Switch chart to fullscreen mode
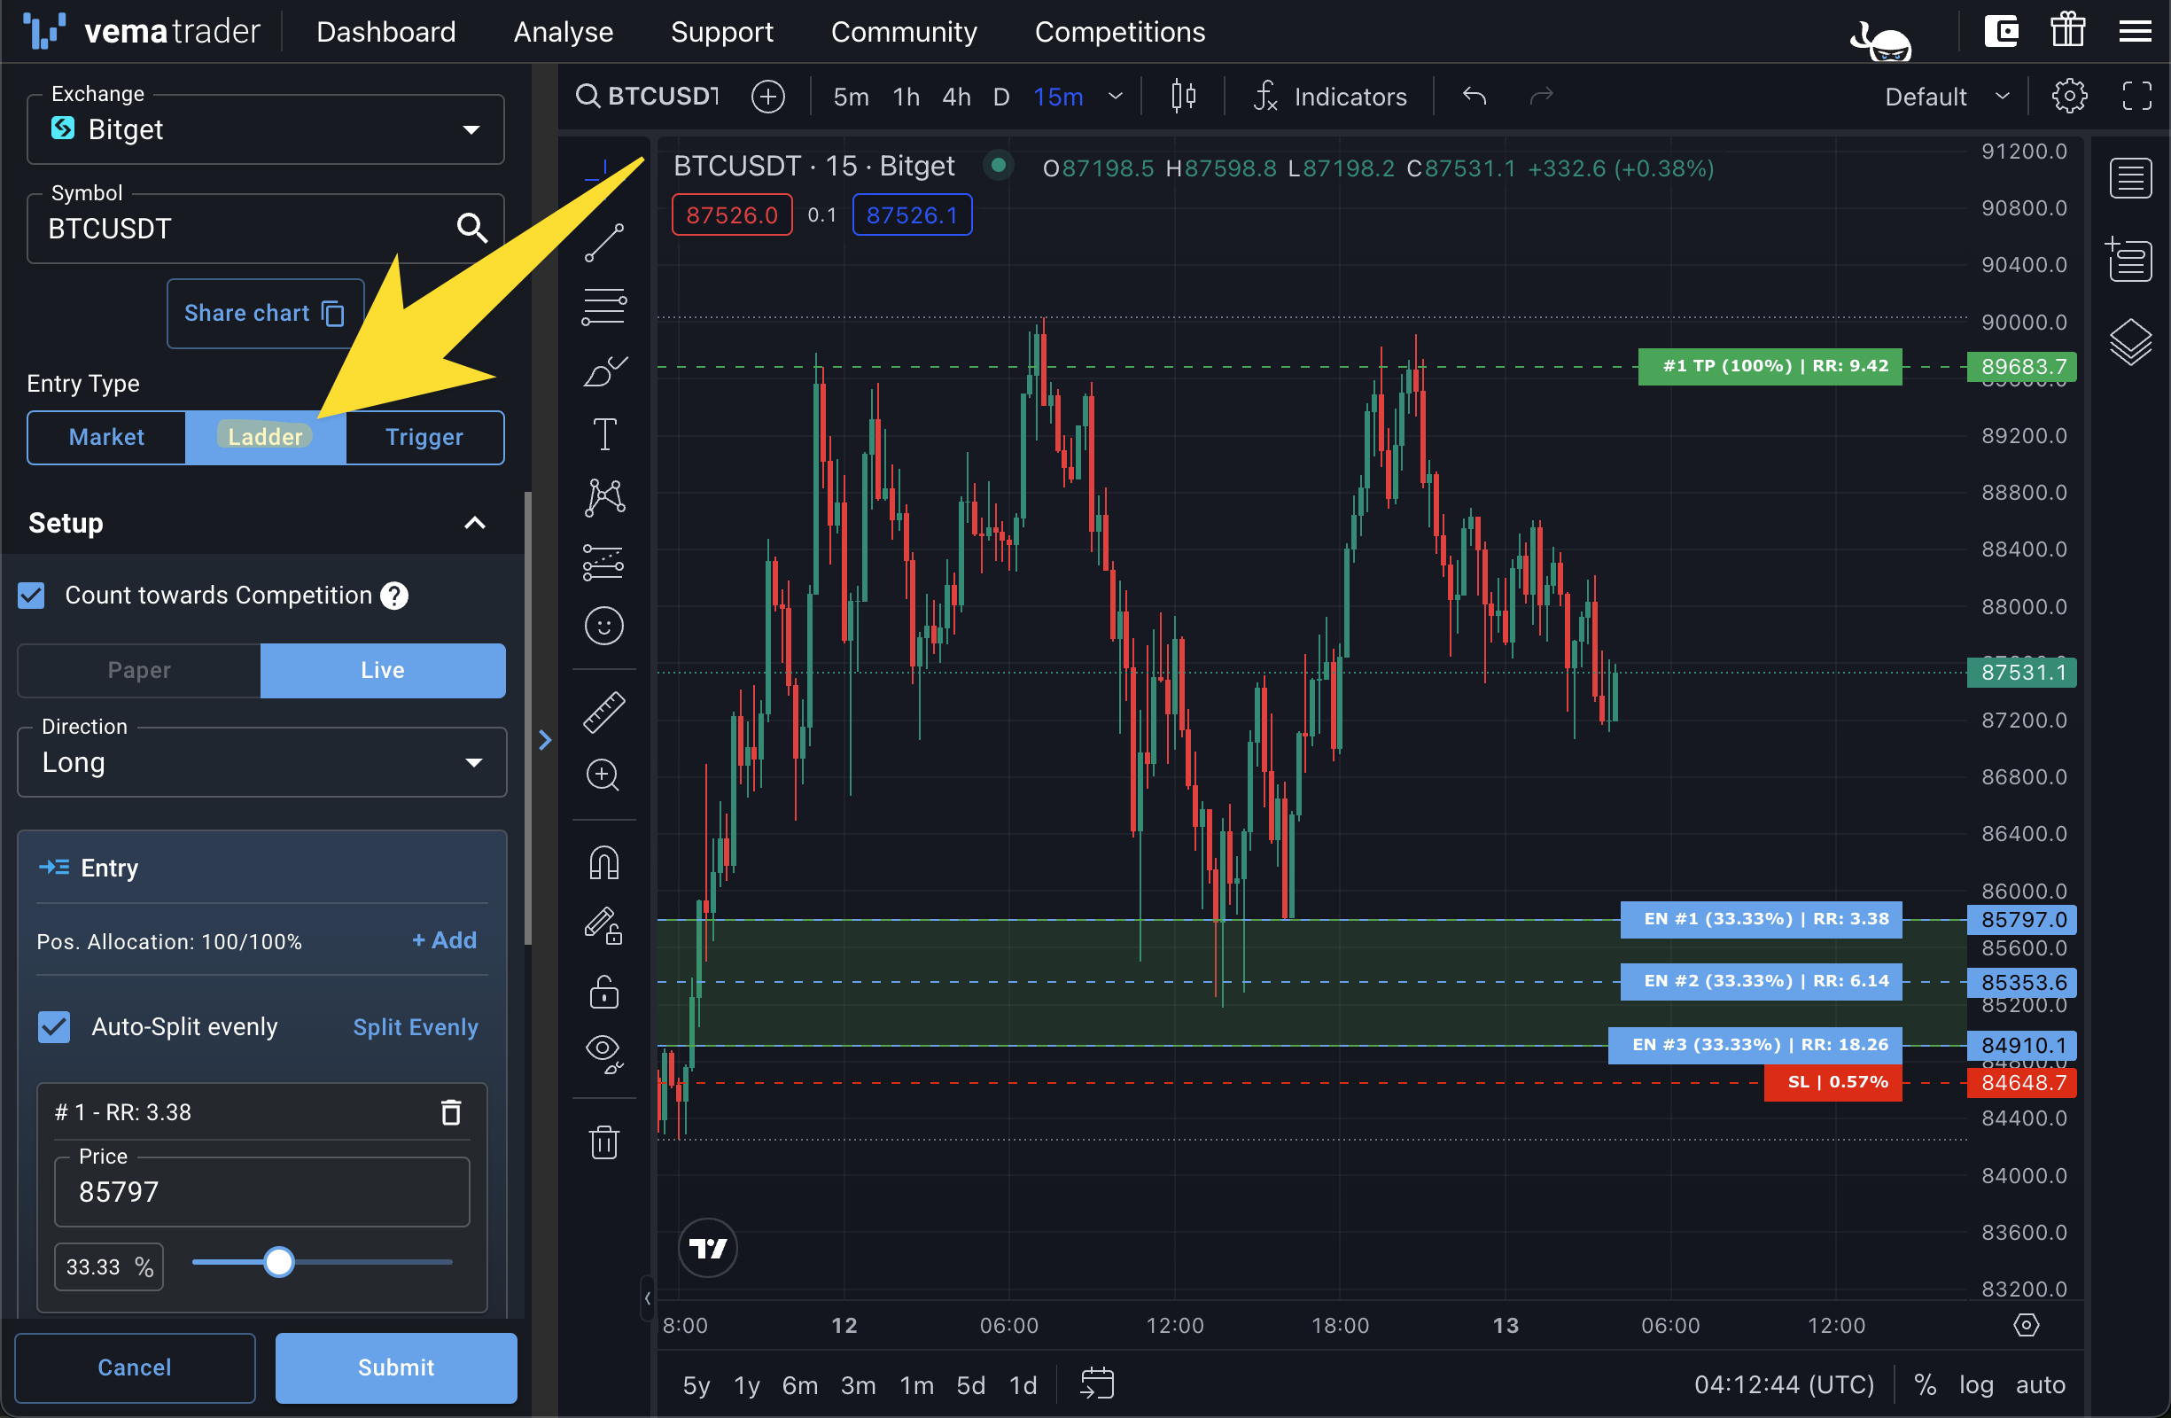Viewport: 2171px width, 1418px height. pos(2137,96)
